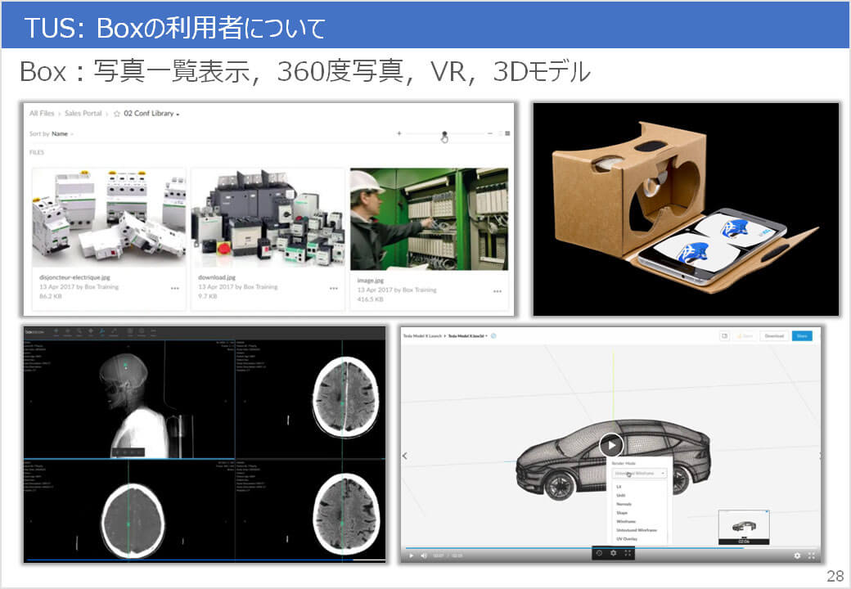Select Wireframe in the render mode list

(625, 521)
